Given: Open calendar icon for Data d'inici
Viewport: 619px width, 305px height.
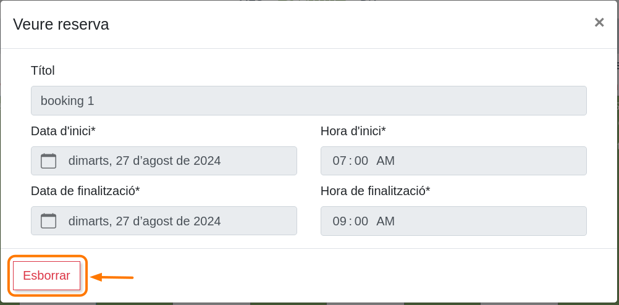Looking at the screenshot, I should [x=48, y=161].
